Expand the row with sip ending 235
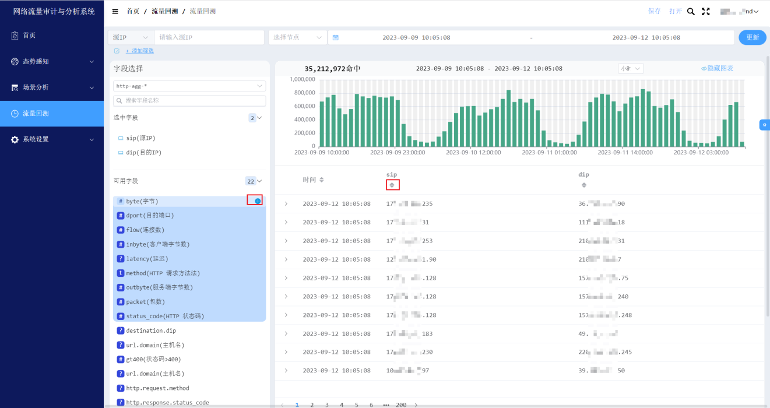Viewport: 770px width, 408px height. tap(286, 203)
